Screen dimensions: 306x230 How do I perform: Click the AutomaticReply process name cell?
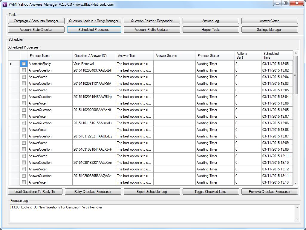[50, 64]
